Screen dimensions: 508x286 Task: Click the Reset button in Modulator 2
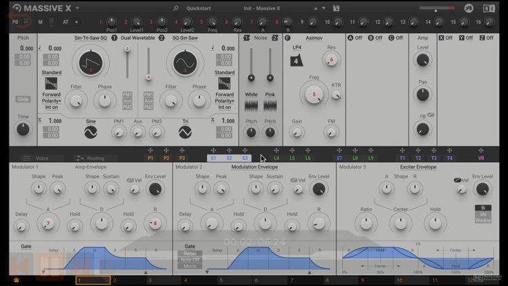click(x=190, y=253)
